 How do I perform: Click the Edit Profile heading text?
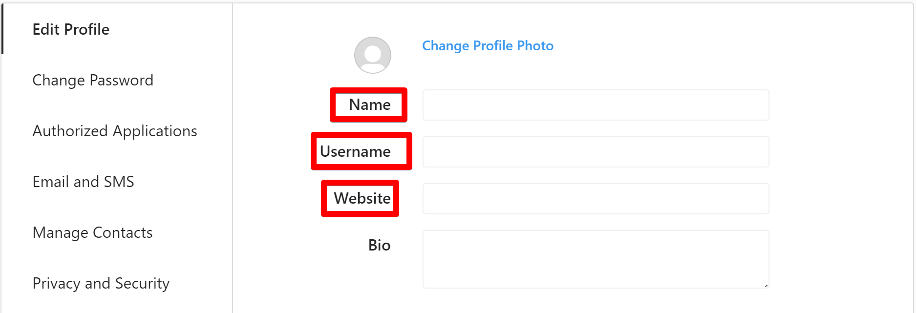(70, 29)
